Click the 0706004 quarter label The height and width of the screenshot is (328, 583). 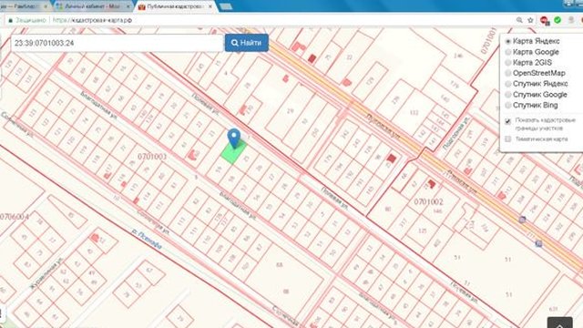(x=15, y=217)
